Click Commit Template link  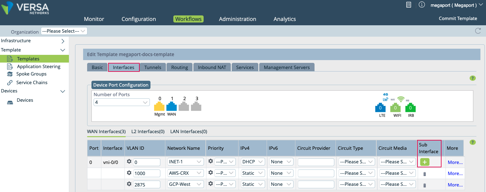(458, 18)
